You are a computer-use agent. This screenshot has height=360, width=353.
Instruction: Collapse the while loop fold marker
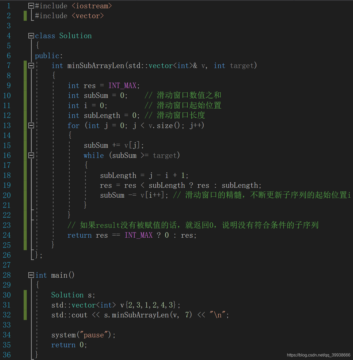pyautogui.click(x=31, y=155)
